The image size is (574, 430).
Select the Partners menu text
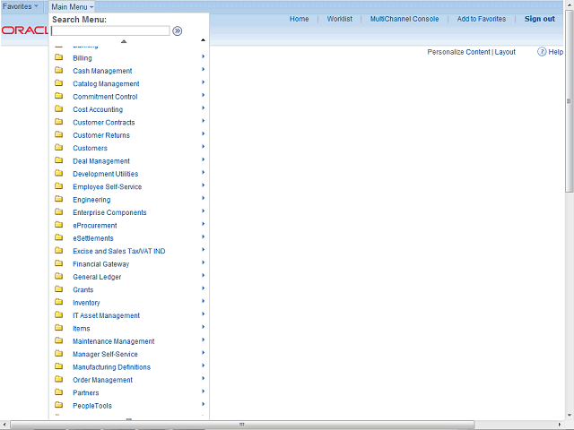coord(86,392)
